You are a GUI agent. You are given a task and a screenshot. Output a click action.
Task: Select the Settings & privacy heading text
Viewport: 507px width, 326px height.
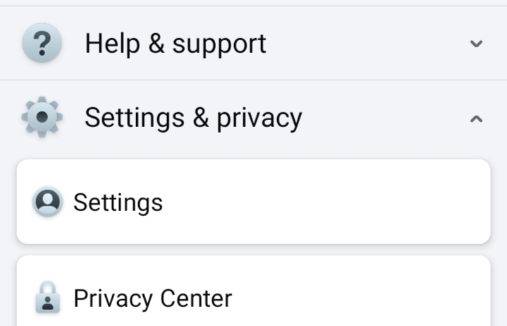coord(193,119)
